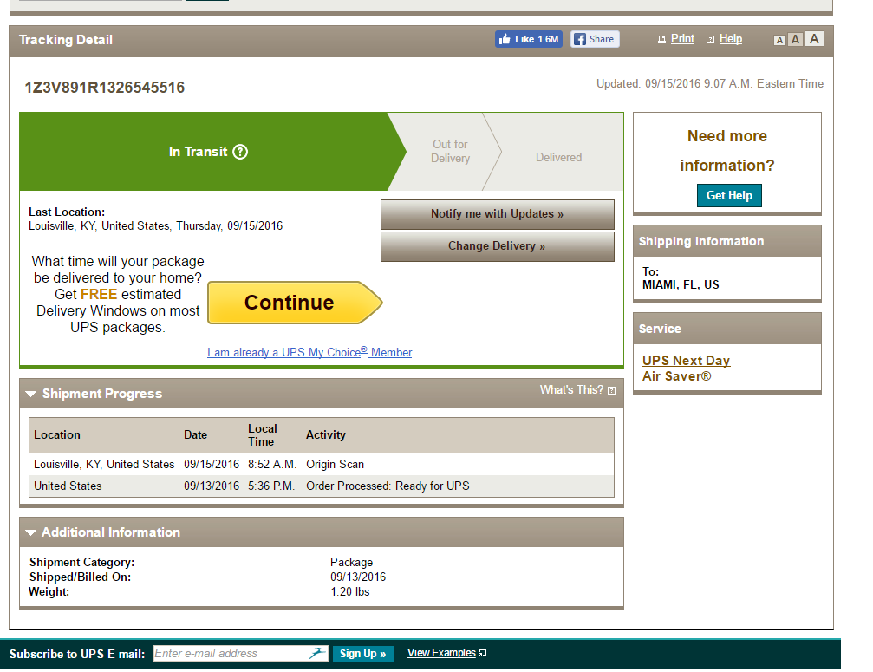Click the Get Help button
The image size is (873, 672).
[729, 195]
